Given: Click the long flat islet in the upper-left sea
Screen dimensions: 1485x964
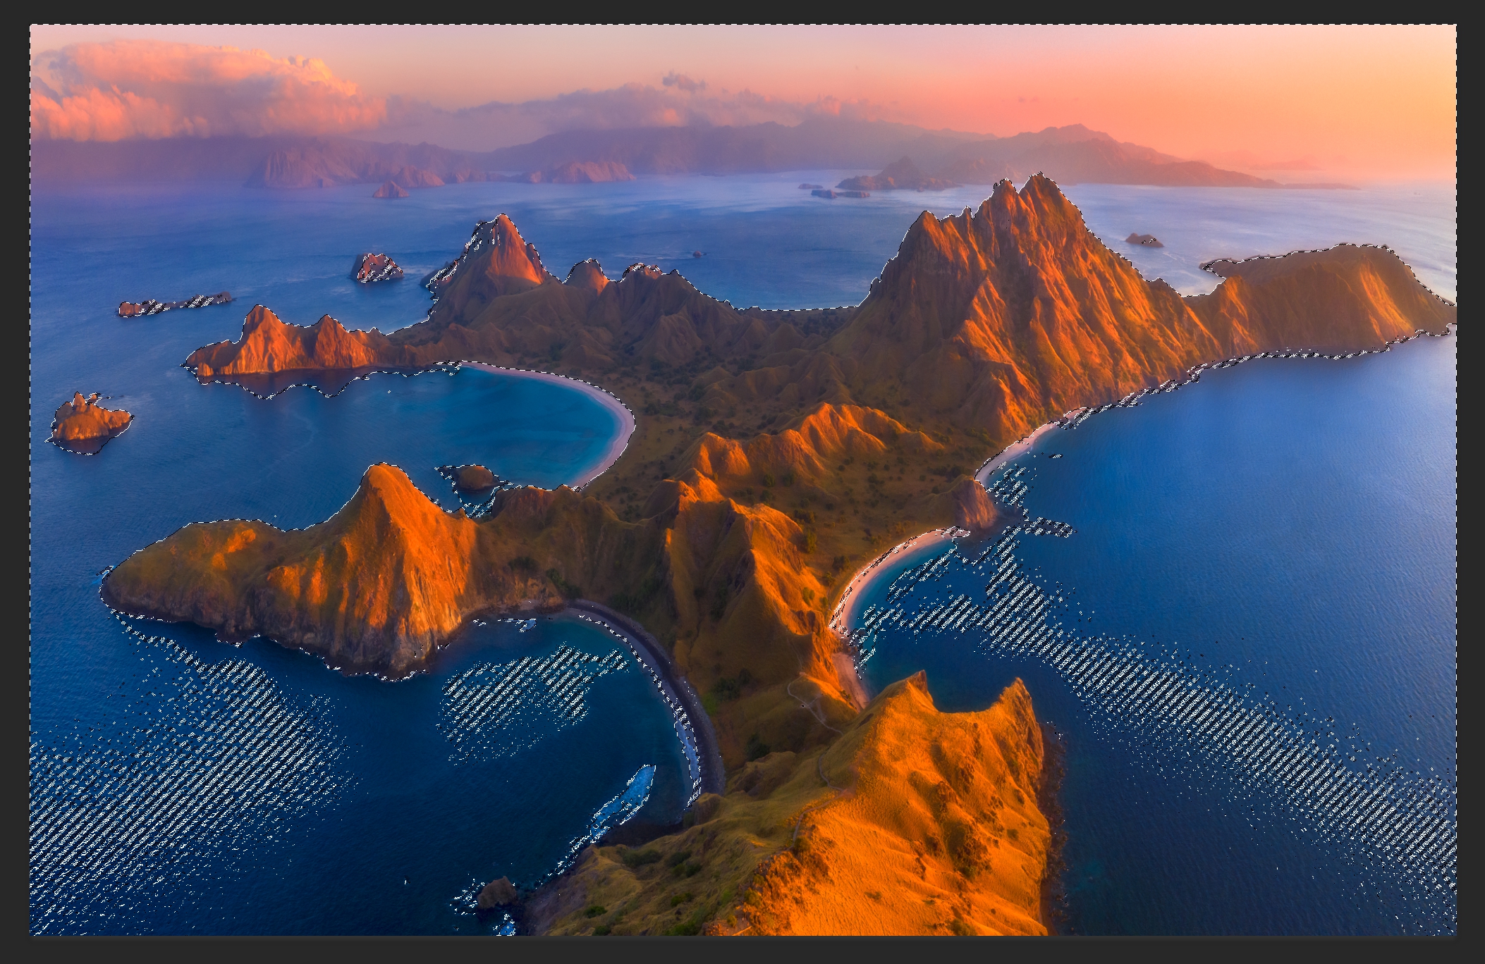Looking at the screenshot, I should pos(174,304).
